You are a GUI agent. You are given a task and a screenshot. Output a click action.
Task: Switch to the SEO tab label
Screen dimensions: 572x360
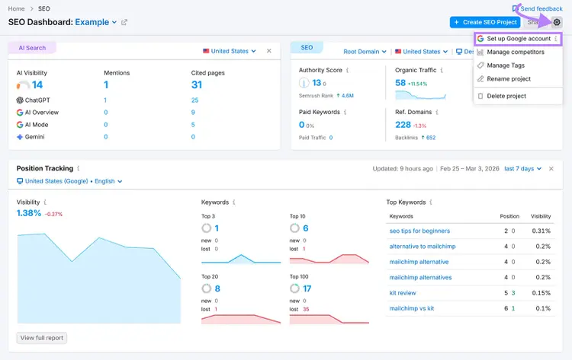[x=307, y=47]
